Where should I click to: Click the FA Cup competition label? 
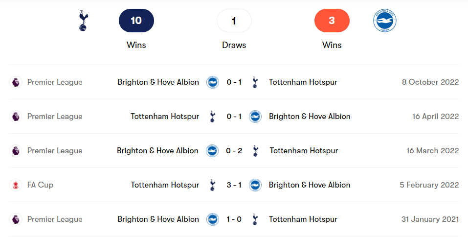pos(40,185)
